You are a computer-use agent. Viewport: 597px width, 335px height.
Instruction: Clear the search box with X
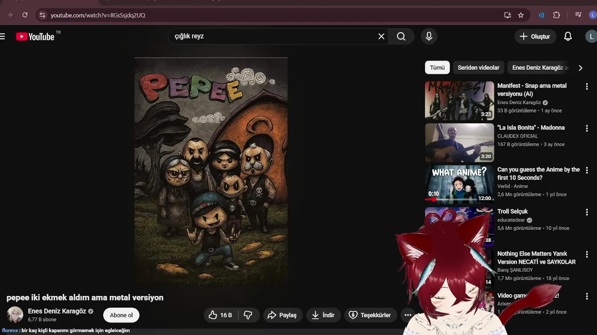pos(381,36)
